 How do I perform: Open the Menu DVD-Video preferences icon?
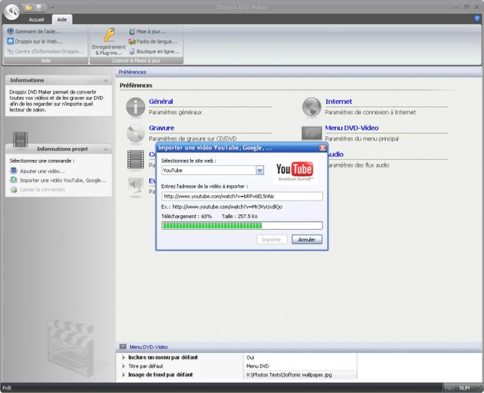(312, 134)
